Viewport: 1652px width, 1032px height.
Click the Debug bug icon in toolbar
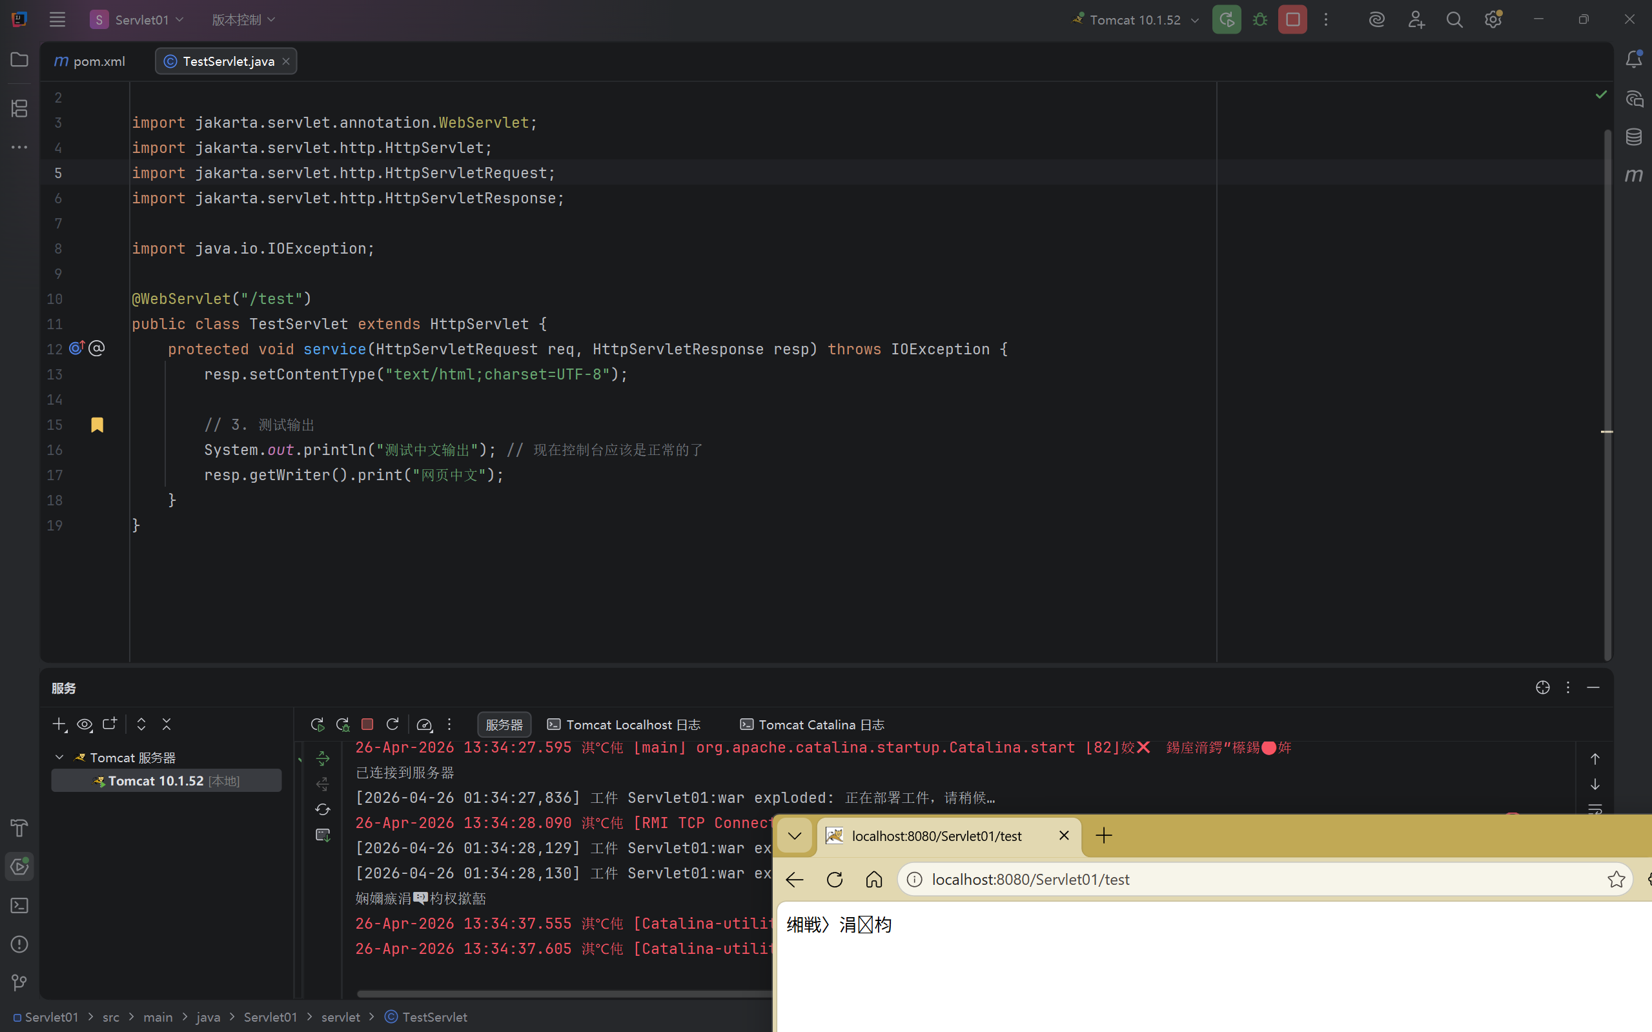tap(1260, 20)
